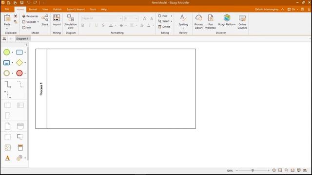This screenshot has height=175, width=312.
Task: Select the Gateway diamond shape
Action: tap(19, 63)
